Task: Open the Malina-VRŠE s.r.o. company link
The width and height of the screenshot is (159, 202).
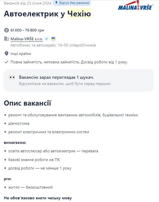Action: point(27,39)
